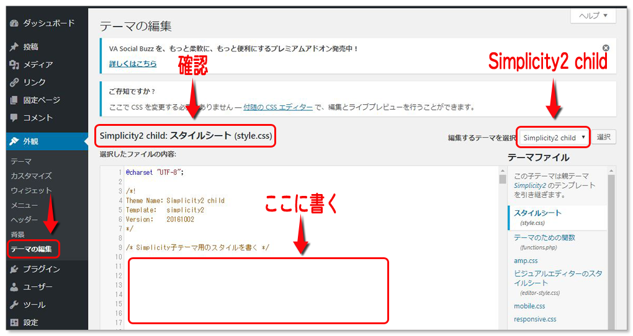Go to 背景 submenu item
633x336 pixels.
tap(18, 234)
